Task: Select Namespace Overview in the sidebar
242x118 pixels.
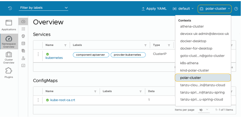Action: 9,42
